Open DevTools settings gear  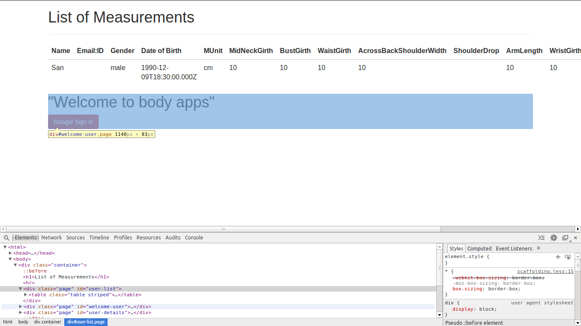pos(553,238)
